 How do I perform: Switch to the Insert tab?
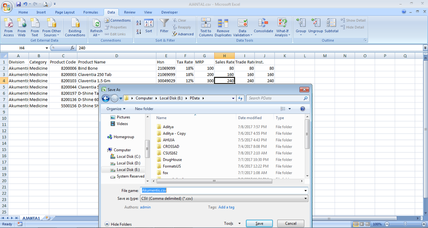tap(41, 12)
